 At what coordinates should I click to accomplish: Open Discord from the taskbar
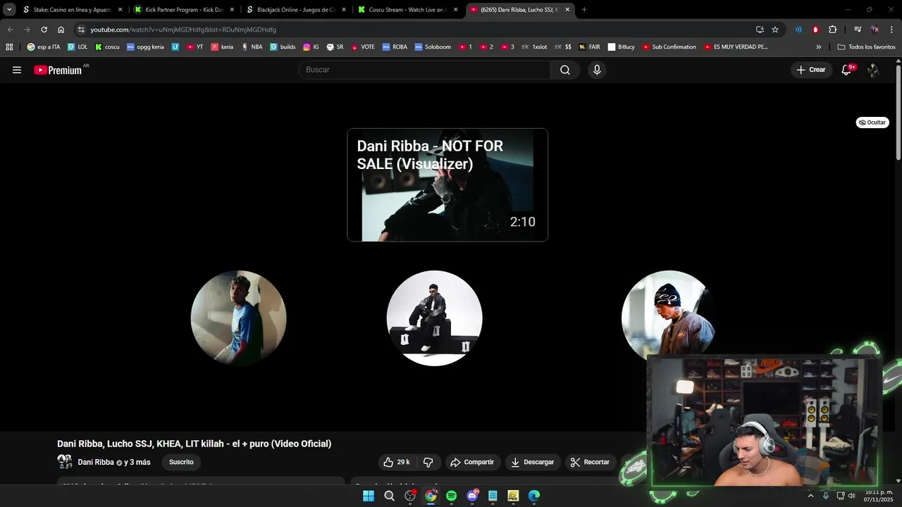point(472,496)
